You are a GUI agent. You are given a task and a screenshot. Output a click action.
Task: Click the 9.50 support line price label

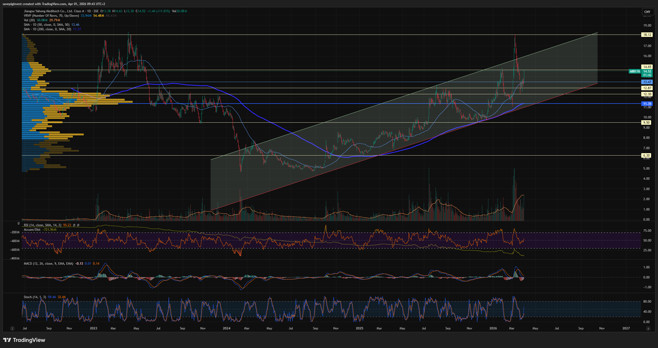coord(647,123)
